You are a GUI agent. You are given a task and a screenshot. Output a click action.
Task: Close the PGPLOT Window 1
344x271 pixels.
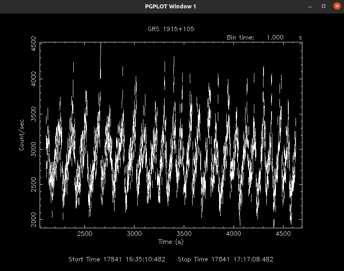337,6
